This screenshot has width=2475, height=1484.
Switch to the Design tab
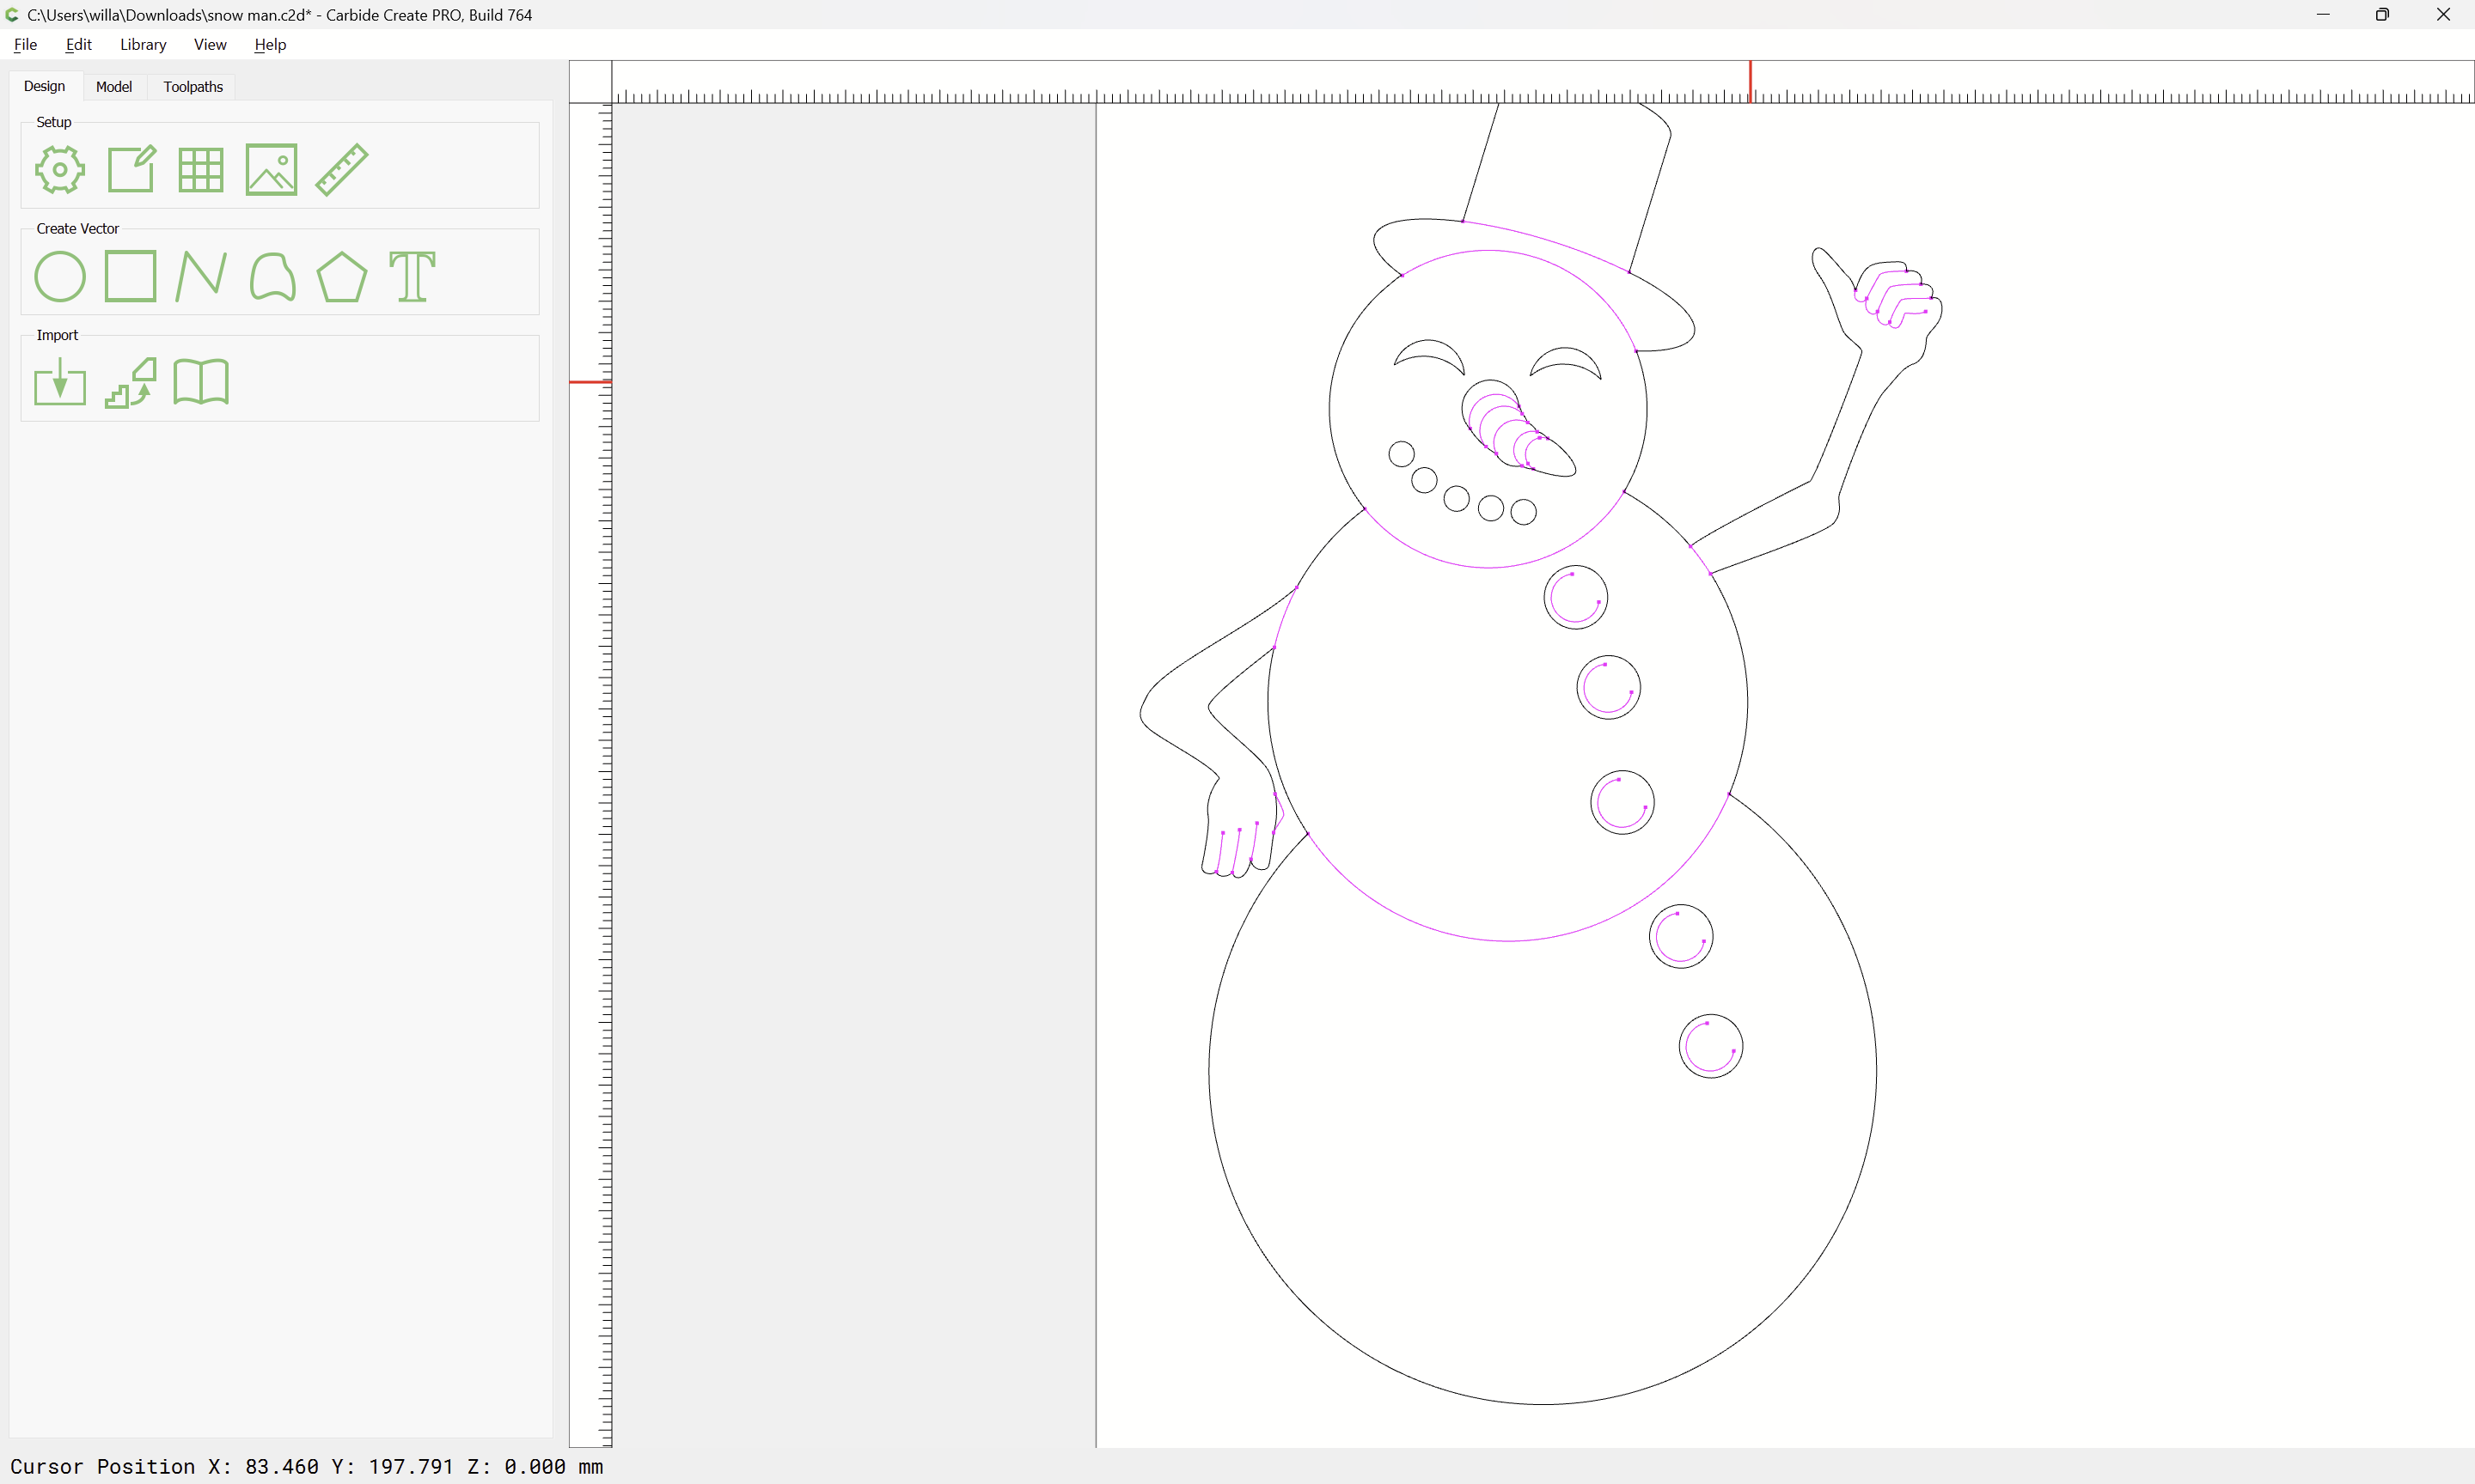click(44, 87)
